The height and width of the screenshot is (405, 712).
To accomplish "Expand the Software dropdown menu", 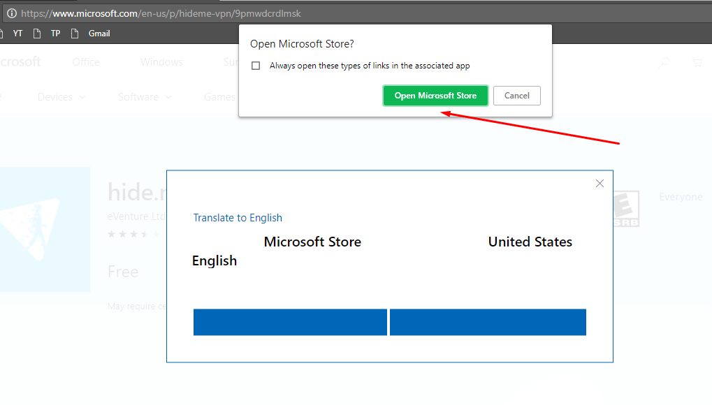I will 145,97.
